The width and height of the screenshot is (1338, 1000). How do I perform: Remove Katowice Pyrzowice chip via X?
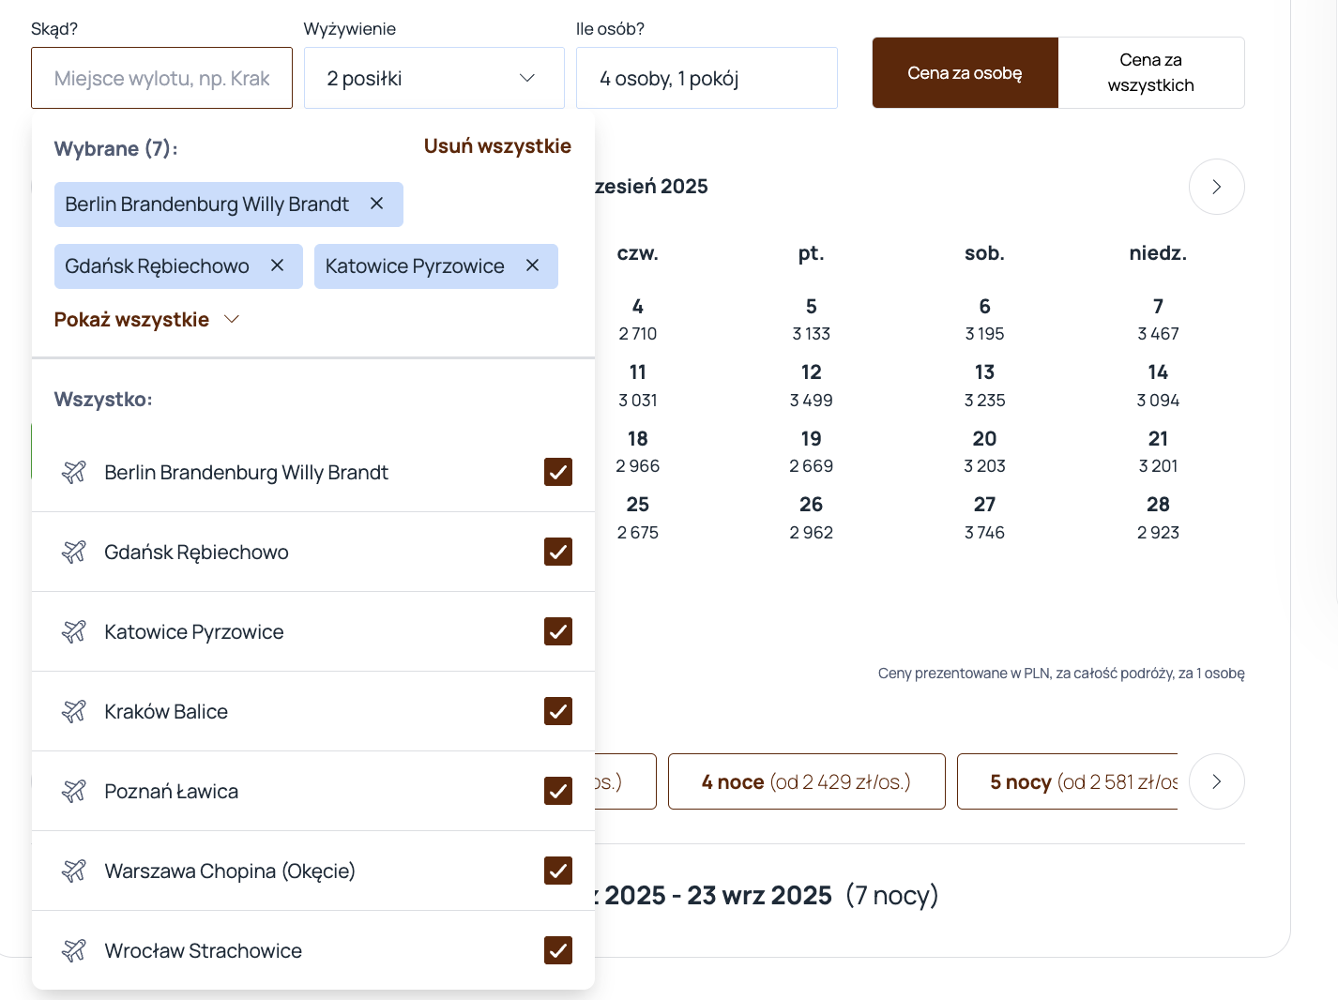coord(532,265)
